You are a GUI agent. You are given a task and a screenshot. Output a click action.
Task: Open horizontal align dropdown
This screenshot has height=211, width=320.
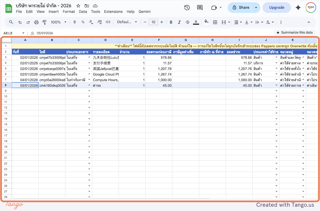click(238, 22)
